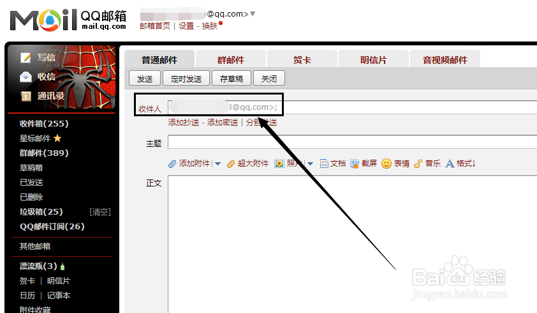Open the 邮箱首页 link
Screen dimensions: 537x313
click(155, 26)
